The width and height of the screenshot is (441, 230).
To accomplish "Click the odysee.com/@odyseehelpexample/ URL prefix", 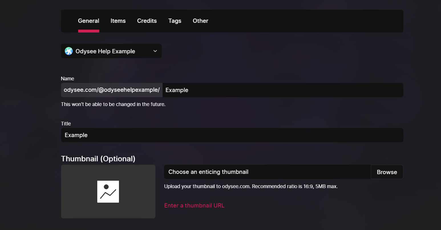I will click(x=112, y=90).
